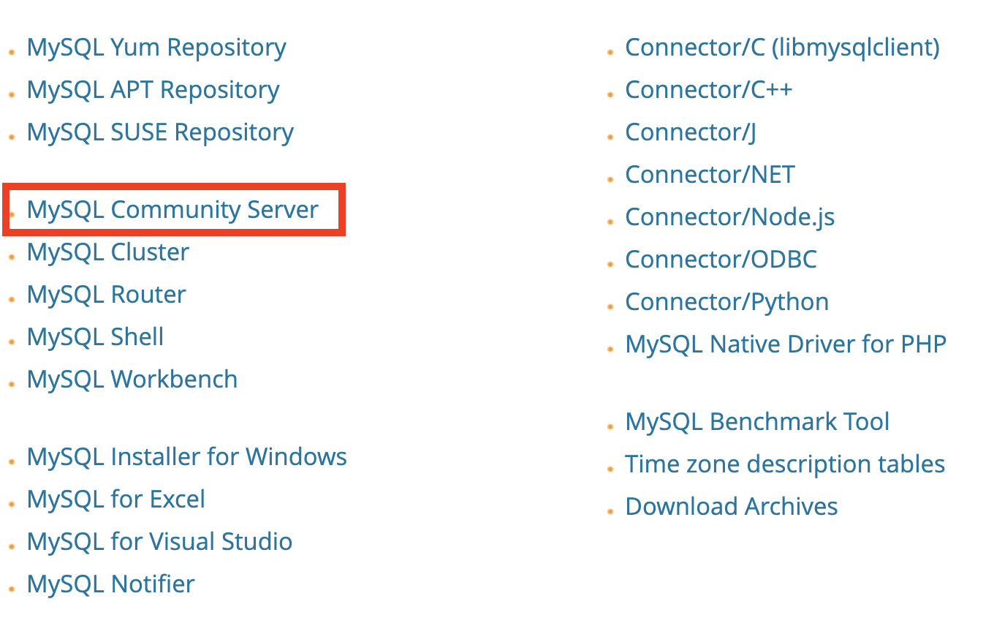Open Connector/J downloads

690,132
